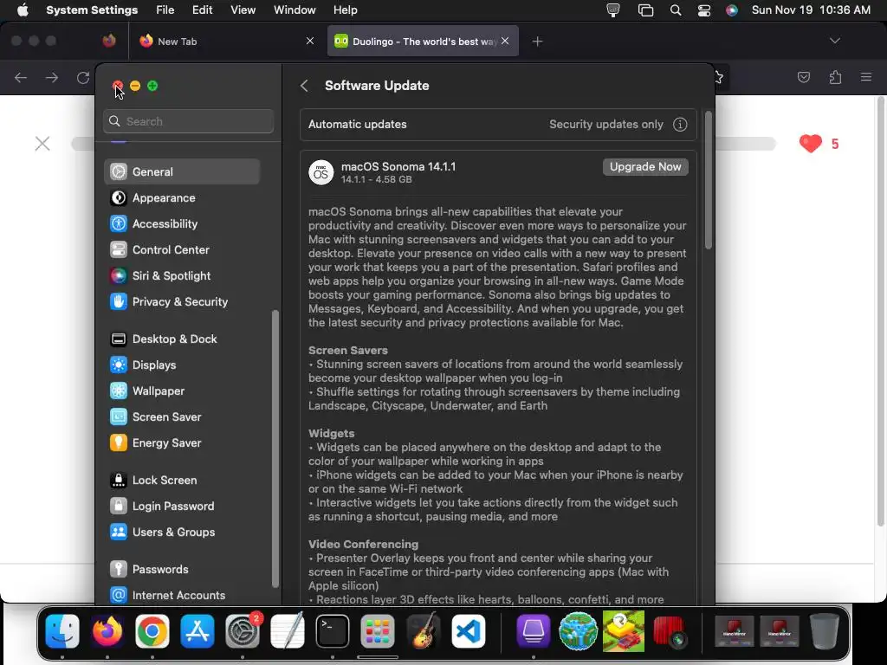This screenshot has height=665, width=887.
Task: Open Terminal from the Dock
Action: [333, 631]
